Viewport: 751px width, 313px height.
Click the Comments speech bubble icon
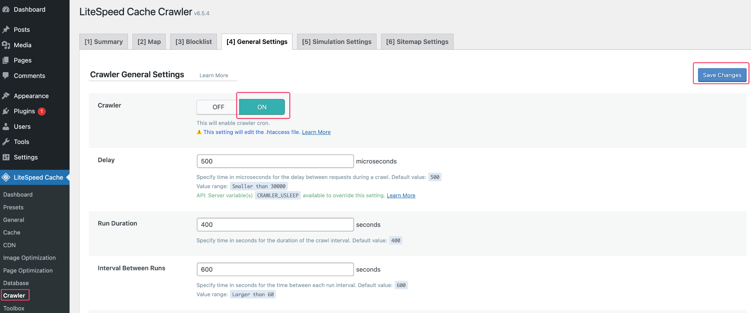click(x=6, y=76)
